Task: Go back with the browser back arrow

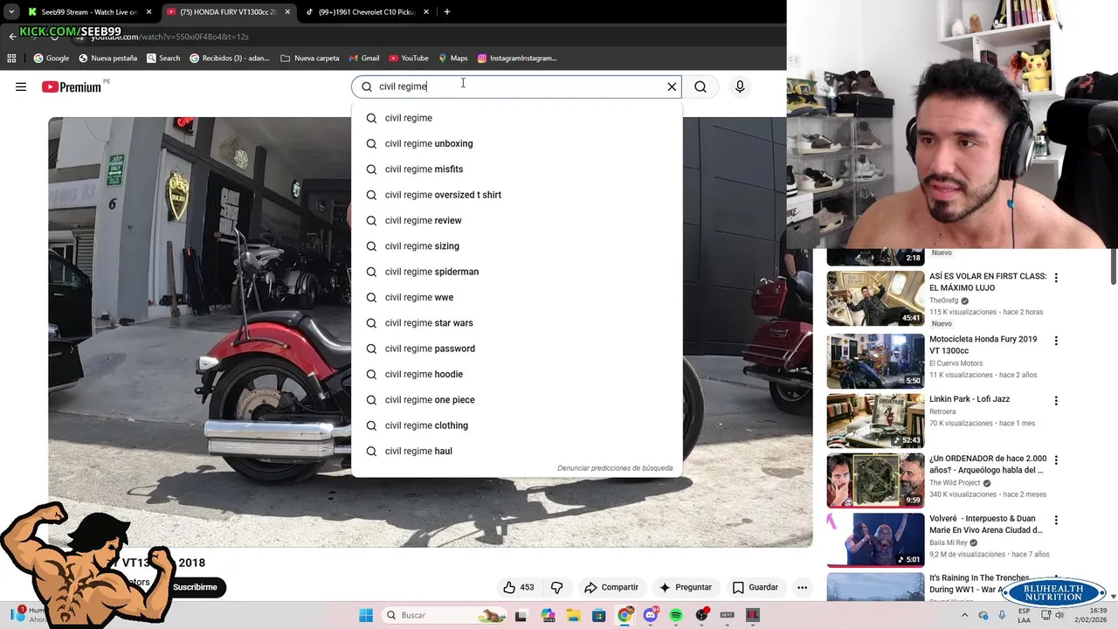Action: (x=12, y=37)
